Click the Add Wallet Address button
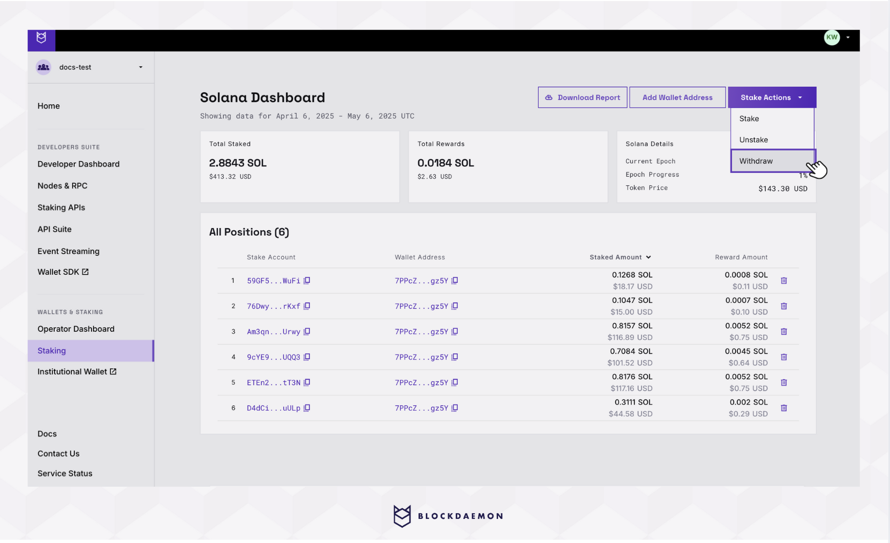This screenshot has width=890, height=543. [x=677, y=97]
